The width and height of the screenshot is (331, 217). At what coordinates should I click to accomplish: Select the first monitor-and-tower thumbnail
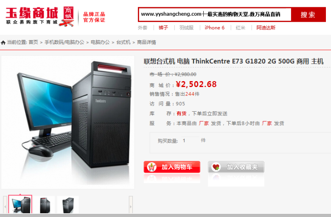pos(20,204)
